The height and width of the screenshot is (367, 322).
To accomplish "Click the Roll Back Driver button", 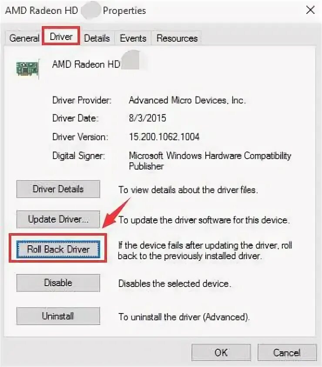I will (58, 249).
